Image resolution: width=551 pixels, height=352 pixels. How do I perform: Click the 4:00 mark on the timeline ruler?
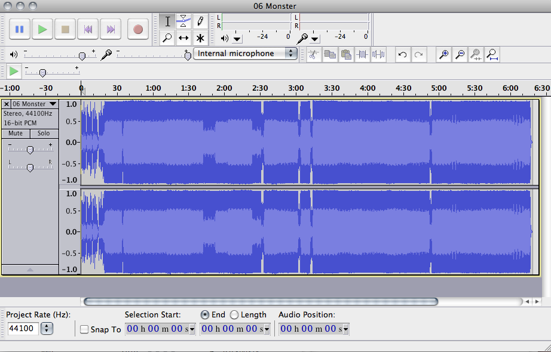368,88
